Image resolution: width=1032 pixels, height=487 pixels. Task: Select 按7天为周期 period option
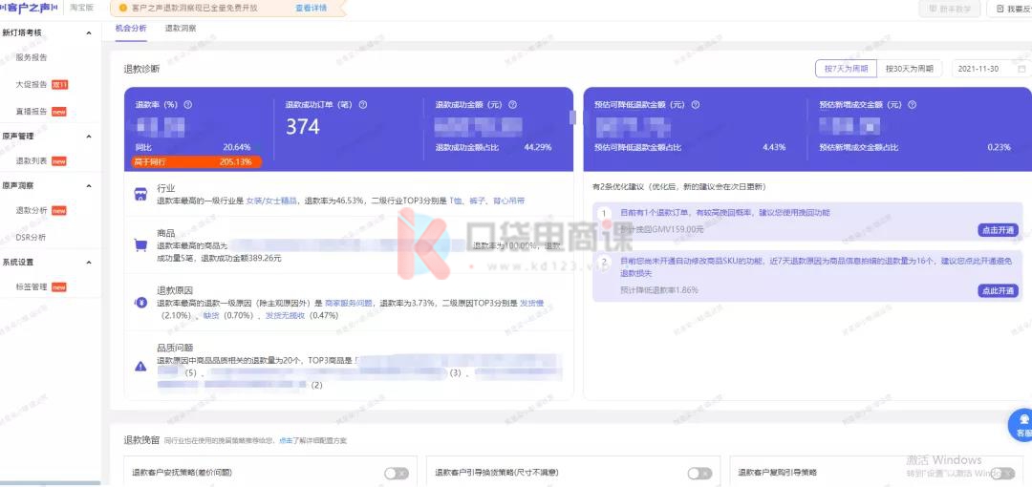(x=846, y=69)
